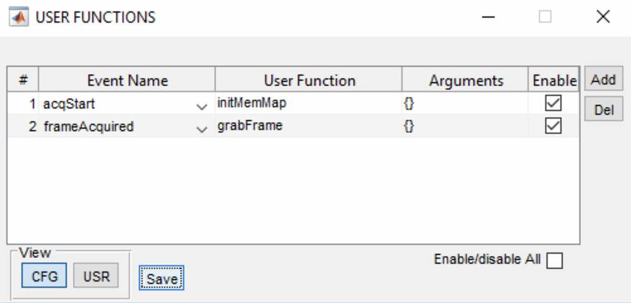Add a new user function row
The image size is (631, 303).
pos(603,79)
